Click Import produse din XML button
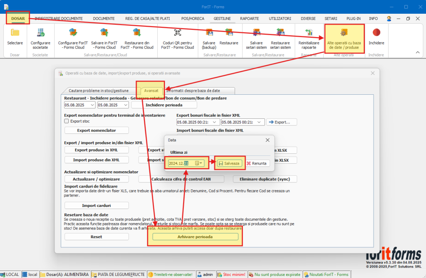The image size is (426, 278). point(97,160)
